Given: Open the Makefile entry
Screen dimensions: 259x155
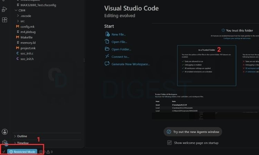Looking at the screenshot, I should click(x=27, y=37).
